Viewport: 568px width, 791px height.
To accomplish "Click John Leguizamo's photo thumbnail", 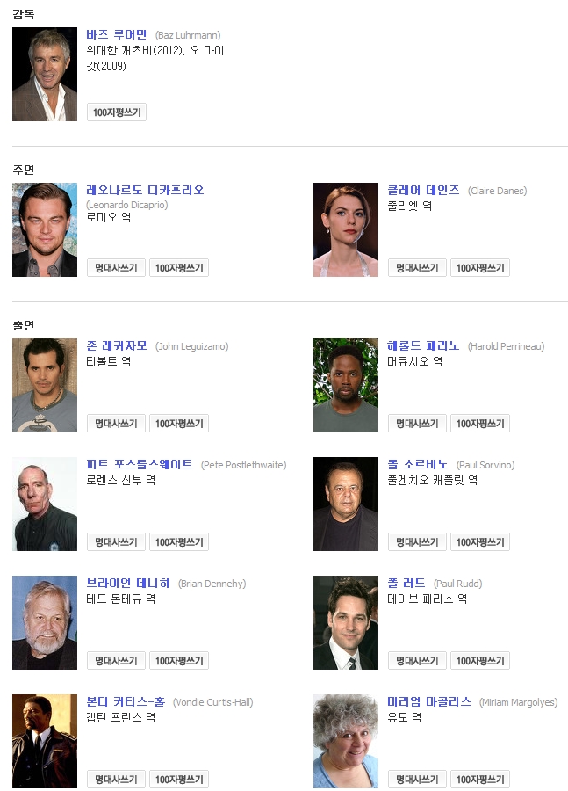I will pyautogui.click(x=45, y=385).
